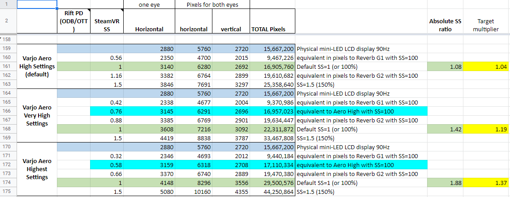
Task: Click the 16,905,760 total pixels cell
Action: [272, 67]
